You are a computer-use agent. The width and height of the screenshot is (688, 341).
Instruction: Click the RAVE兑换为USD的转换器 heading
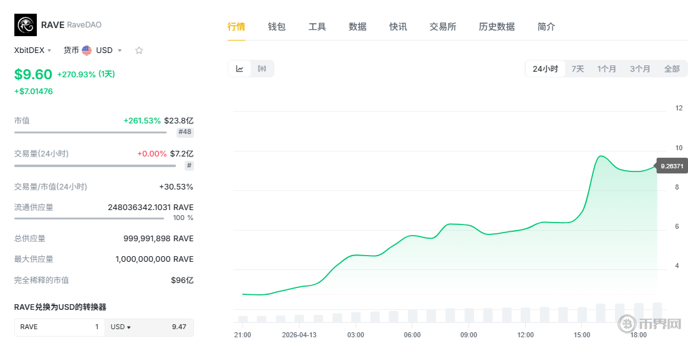(60, 307)
